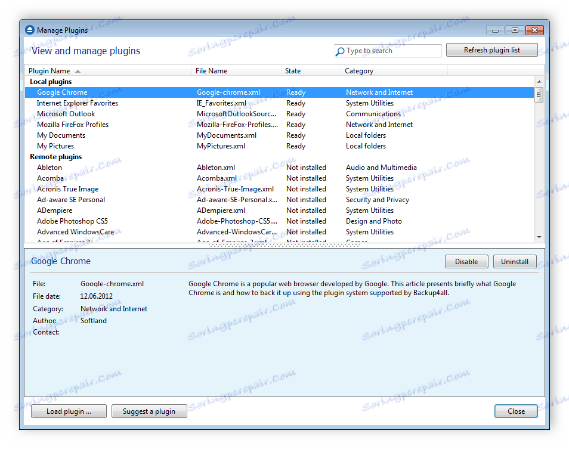Open the Load plugin dialog
Image resolution: width=569 pixels, height=449 pixels.
click(69, 411)
